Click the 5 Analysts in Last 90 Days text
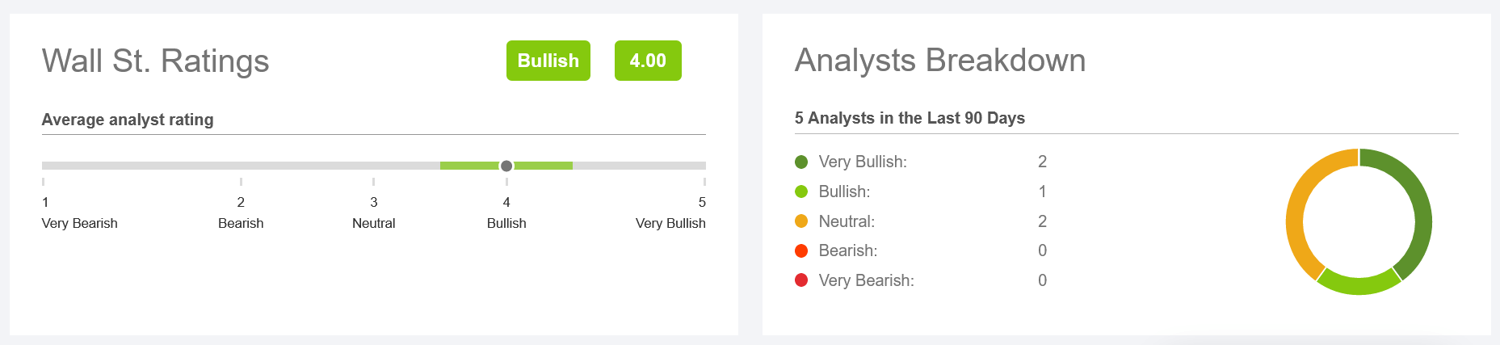This screenshot has height=345, width=1500. [910, 118]
